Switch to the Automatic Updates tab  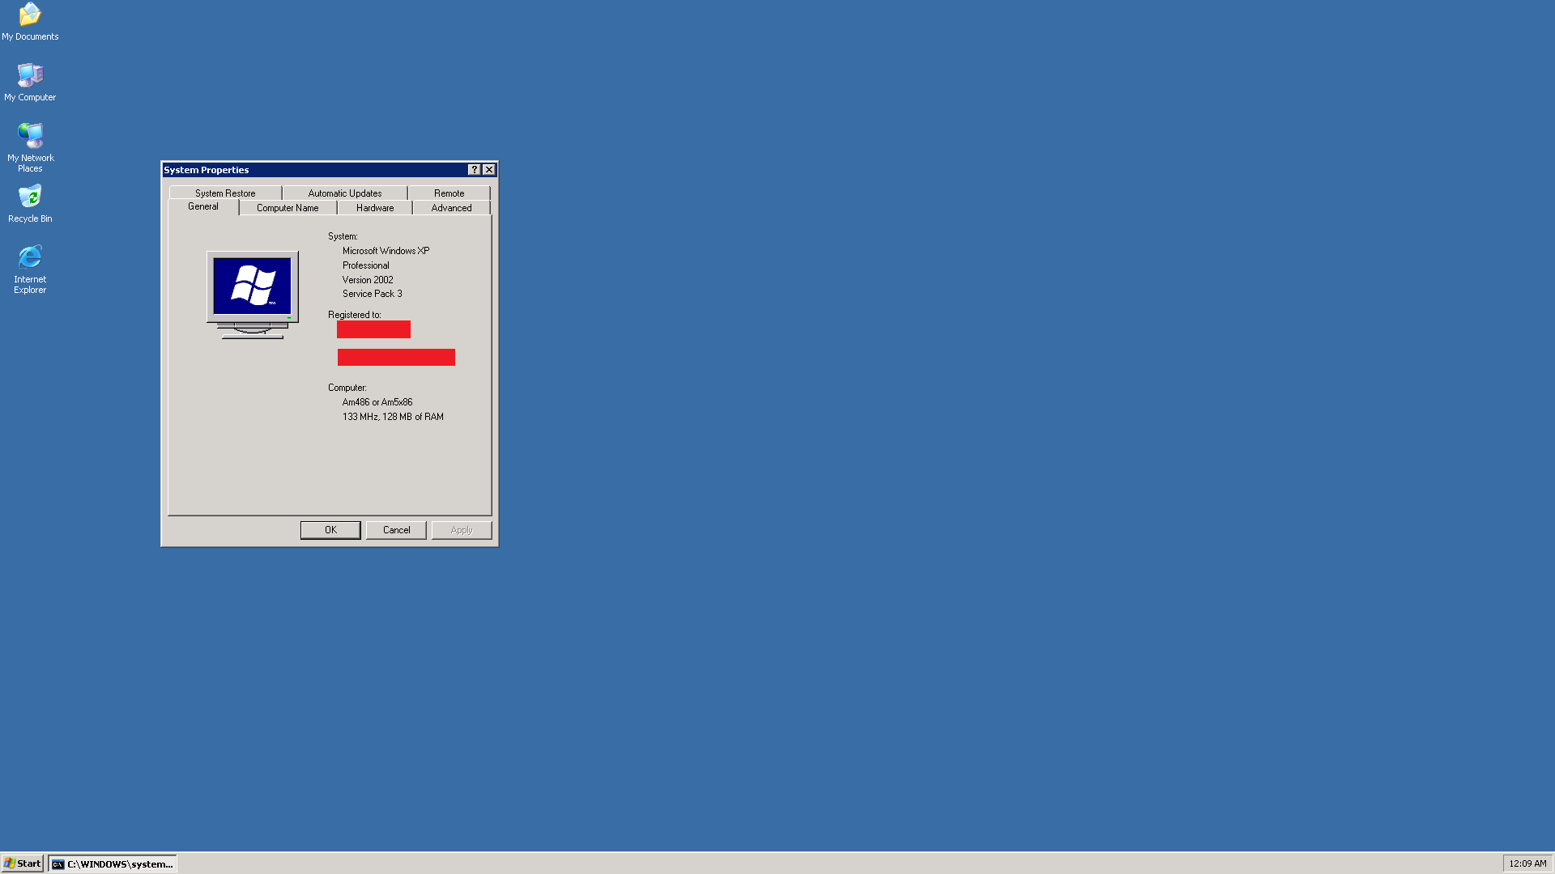pyautogui.click(x=344, y=193)
